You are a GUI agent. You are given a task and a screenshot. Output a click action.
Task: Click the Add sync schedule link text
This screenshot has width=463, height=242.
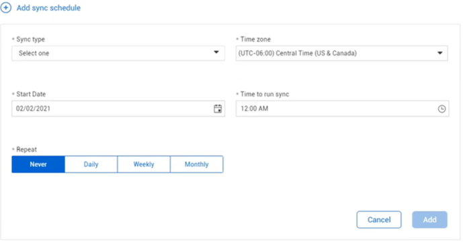tap(48, 8)
